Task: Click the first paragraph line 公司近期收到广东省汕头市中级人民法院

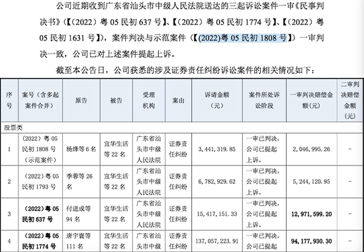Action: [x=190, y=6]
